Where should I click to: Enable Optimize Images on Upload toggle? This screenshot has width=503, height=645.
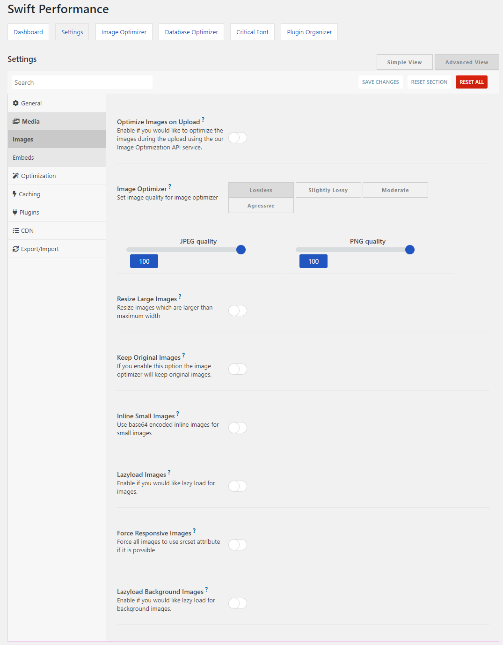point(238,138)
